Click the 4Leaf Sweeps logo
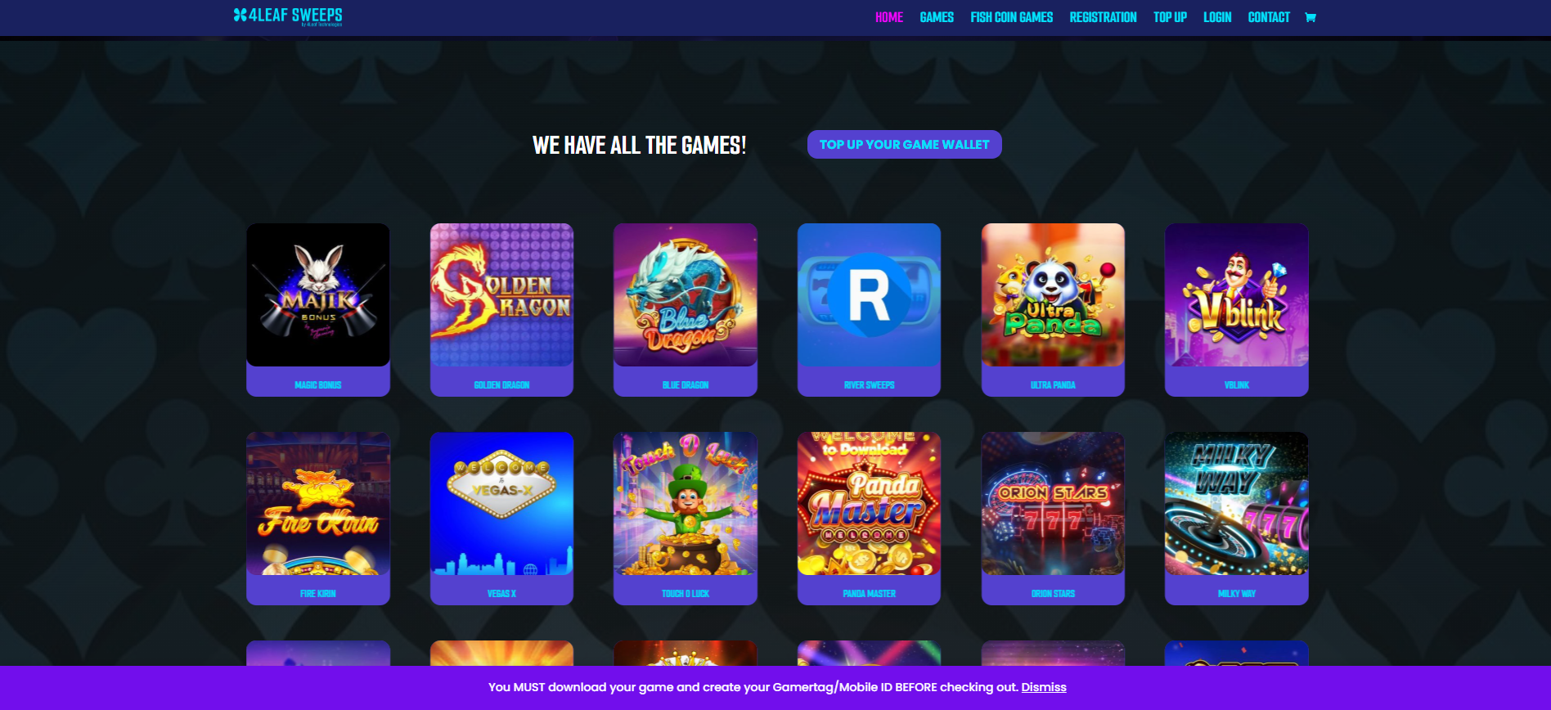This screenshot has width=1551, height=710. click(x=288, y=16)
